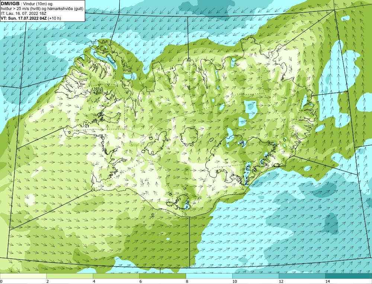The image size is (372, 284).
Task: Select the 10–12 m/s turquoise legend swatch
Action: [256, 276]
